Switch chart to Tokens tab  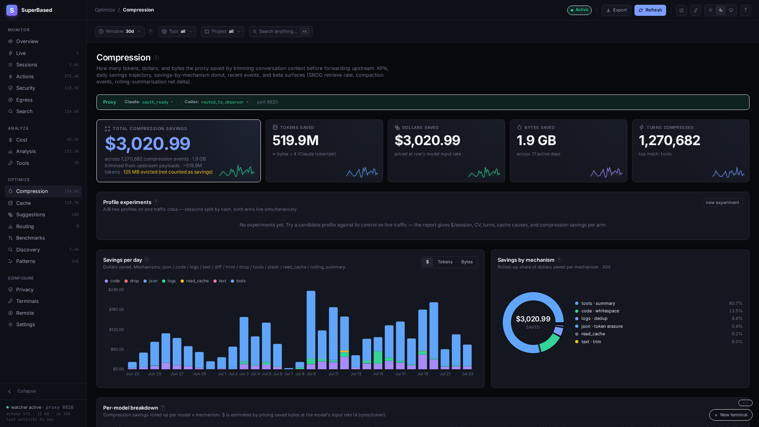(445, 262)
